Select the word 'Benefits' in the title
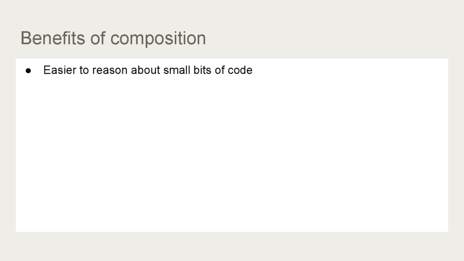 pyautogui.click(x=53, y=38)
